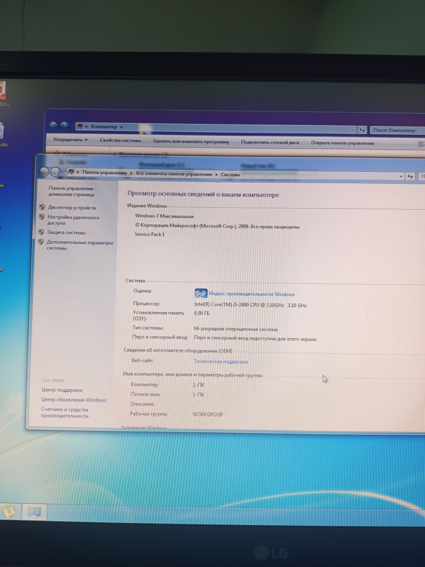Open Центр поддержки link
Screen dimensions: 425x567
point(62,390)
